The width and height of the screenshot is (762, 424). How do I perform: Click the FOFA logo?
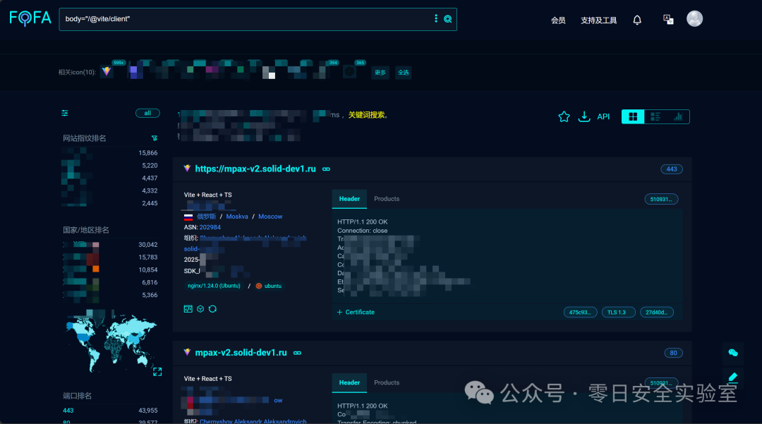pos(30,18)
